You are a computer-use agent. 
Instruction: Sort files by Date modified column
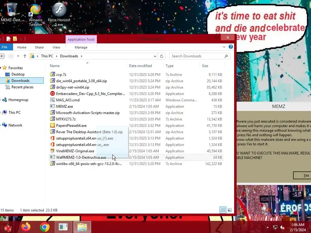point(140,66)
